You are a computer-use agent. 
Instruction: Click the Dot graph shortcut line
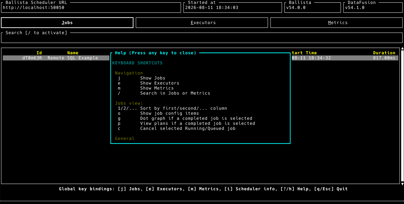coord(185,118)
